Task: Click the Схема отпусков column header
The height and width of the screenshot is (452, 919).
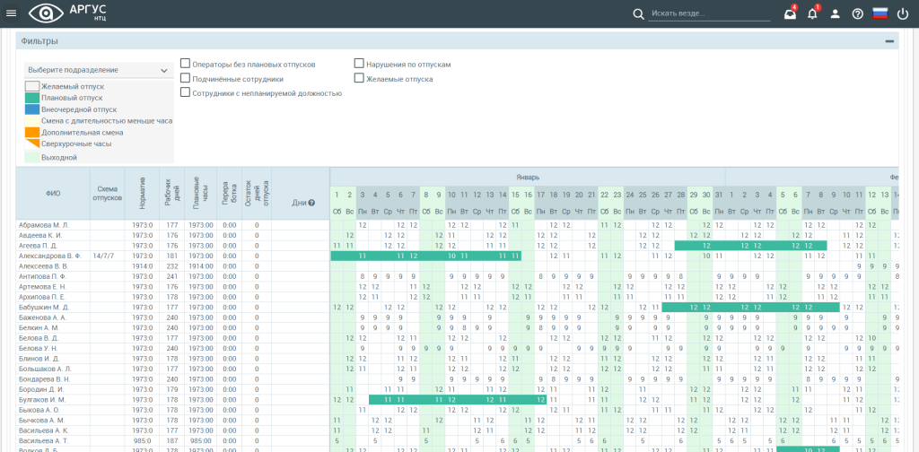Action: point(108,193)
